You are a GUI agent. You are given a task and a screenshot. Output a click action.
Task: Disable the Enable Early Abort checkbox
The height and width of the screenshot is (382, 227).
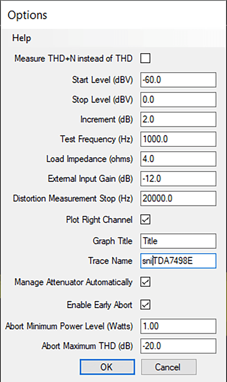[145, 305]
